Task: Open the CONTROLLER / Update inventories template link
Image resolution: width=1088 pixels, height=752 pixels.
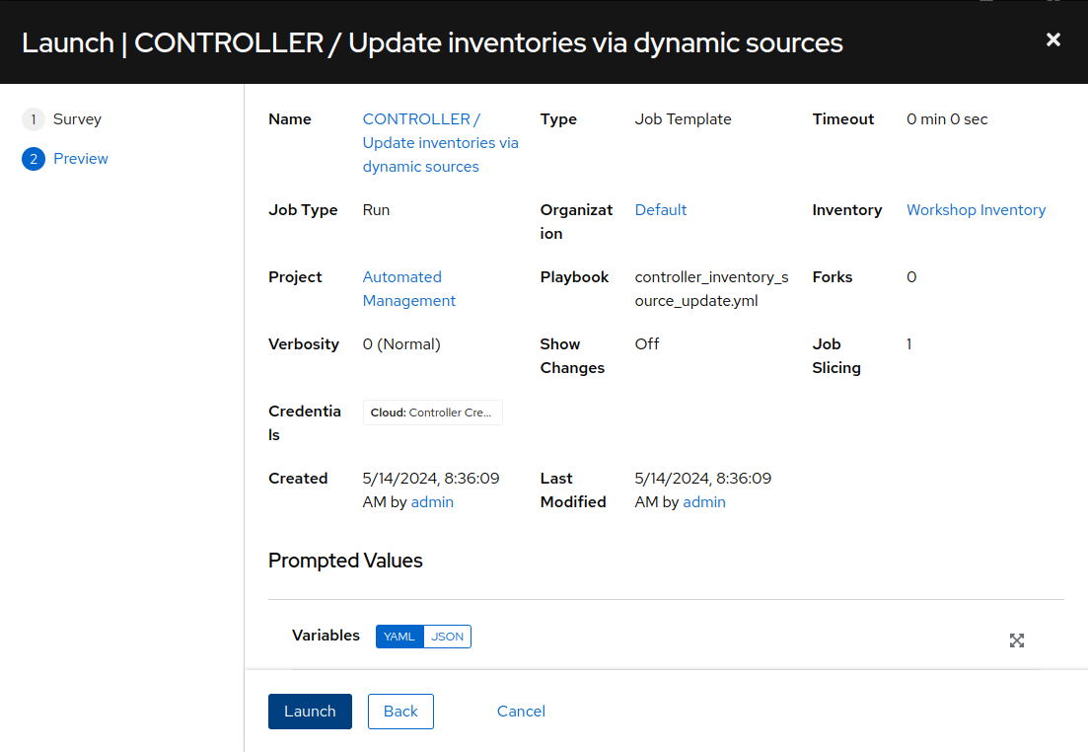Action: [x=441, y=142]
